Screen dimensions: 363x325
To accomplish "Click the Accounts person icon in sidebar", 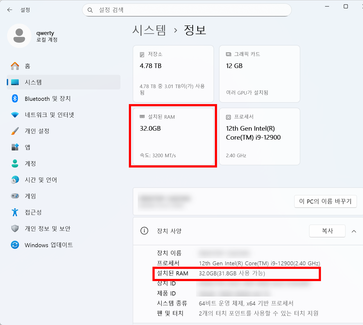I will point(15,163).
